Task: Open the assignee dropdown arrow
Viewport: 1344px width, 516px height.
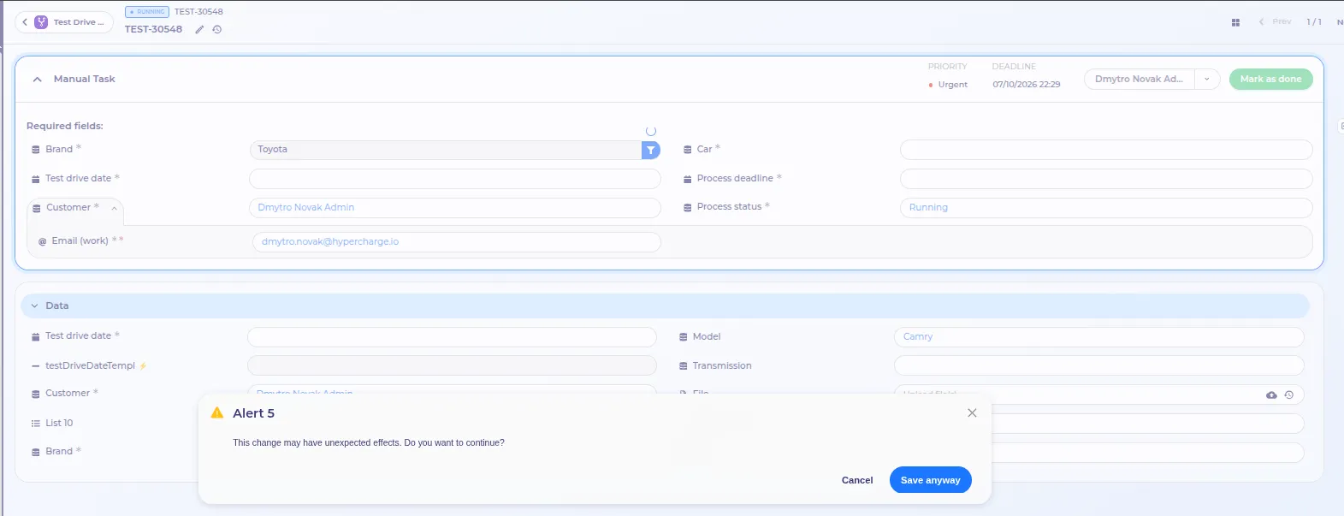Action: point(1207,79)
